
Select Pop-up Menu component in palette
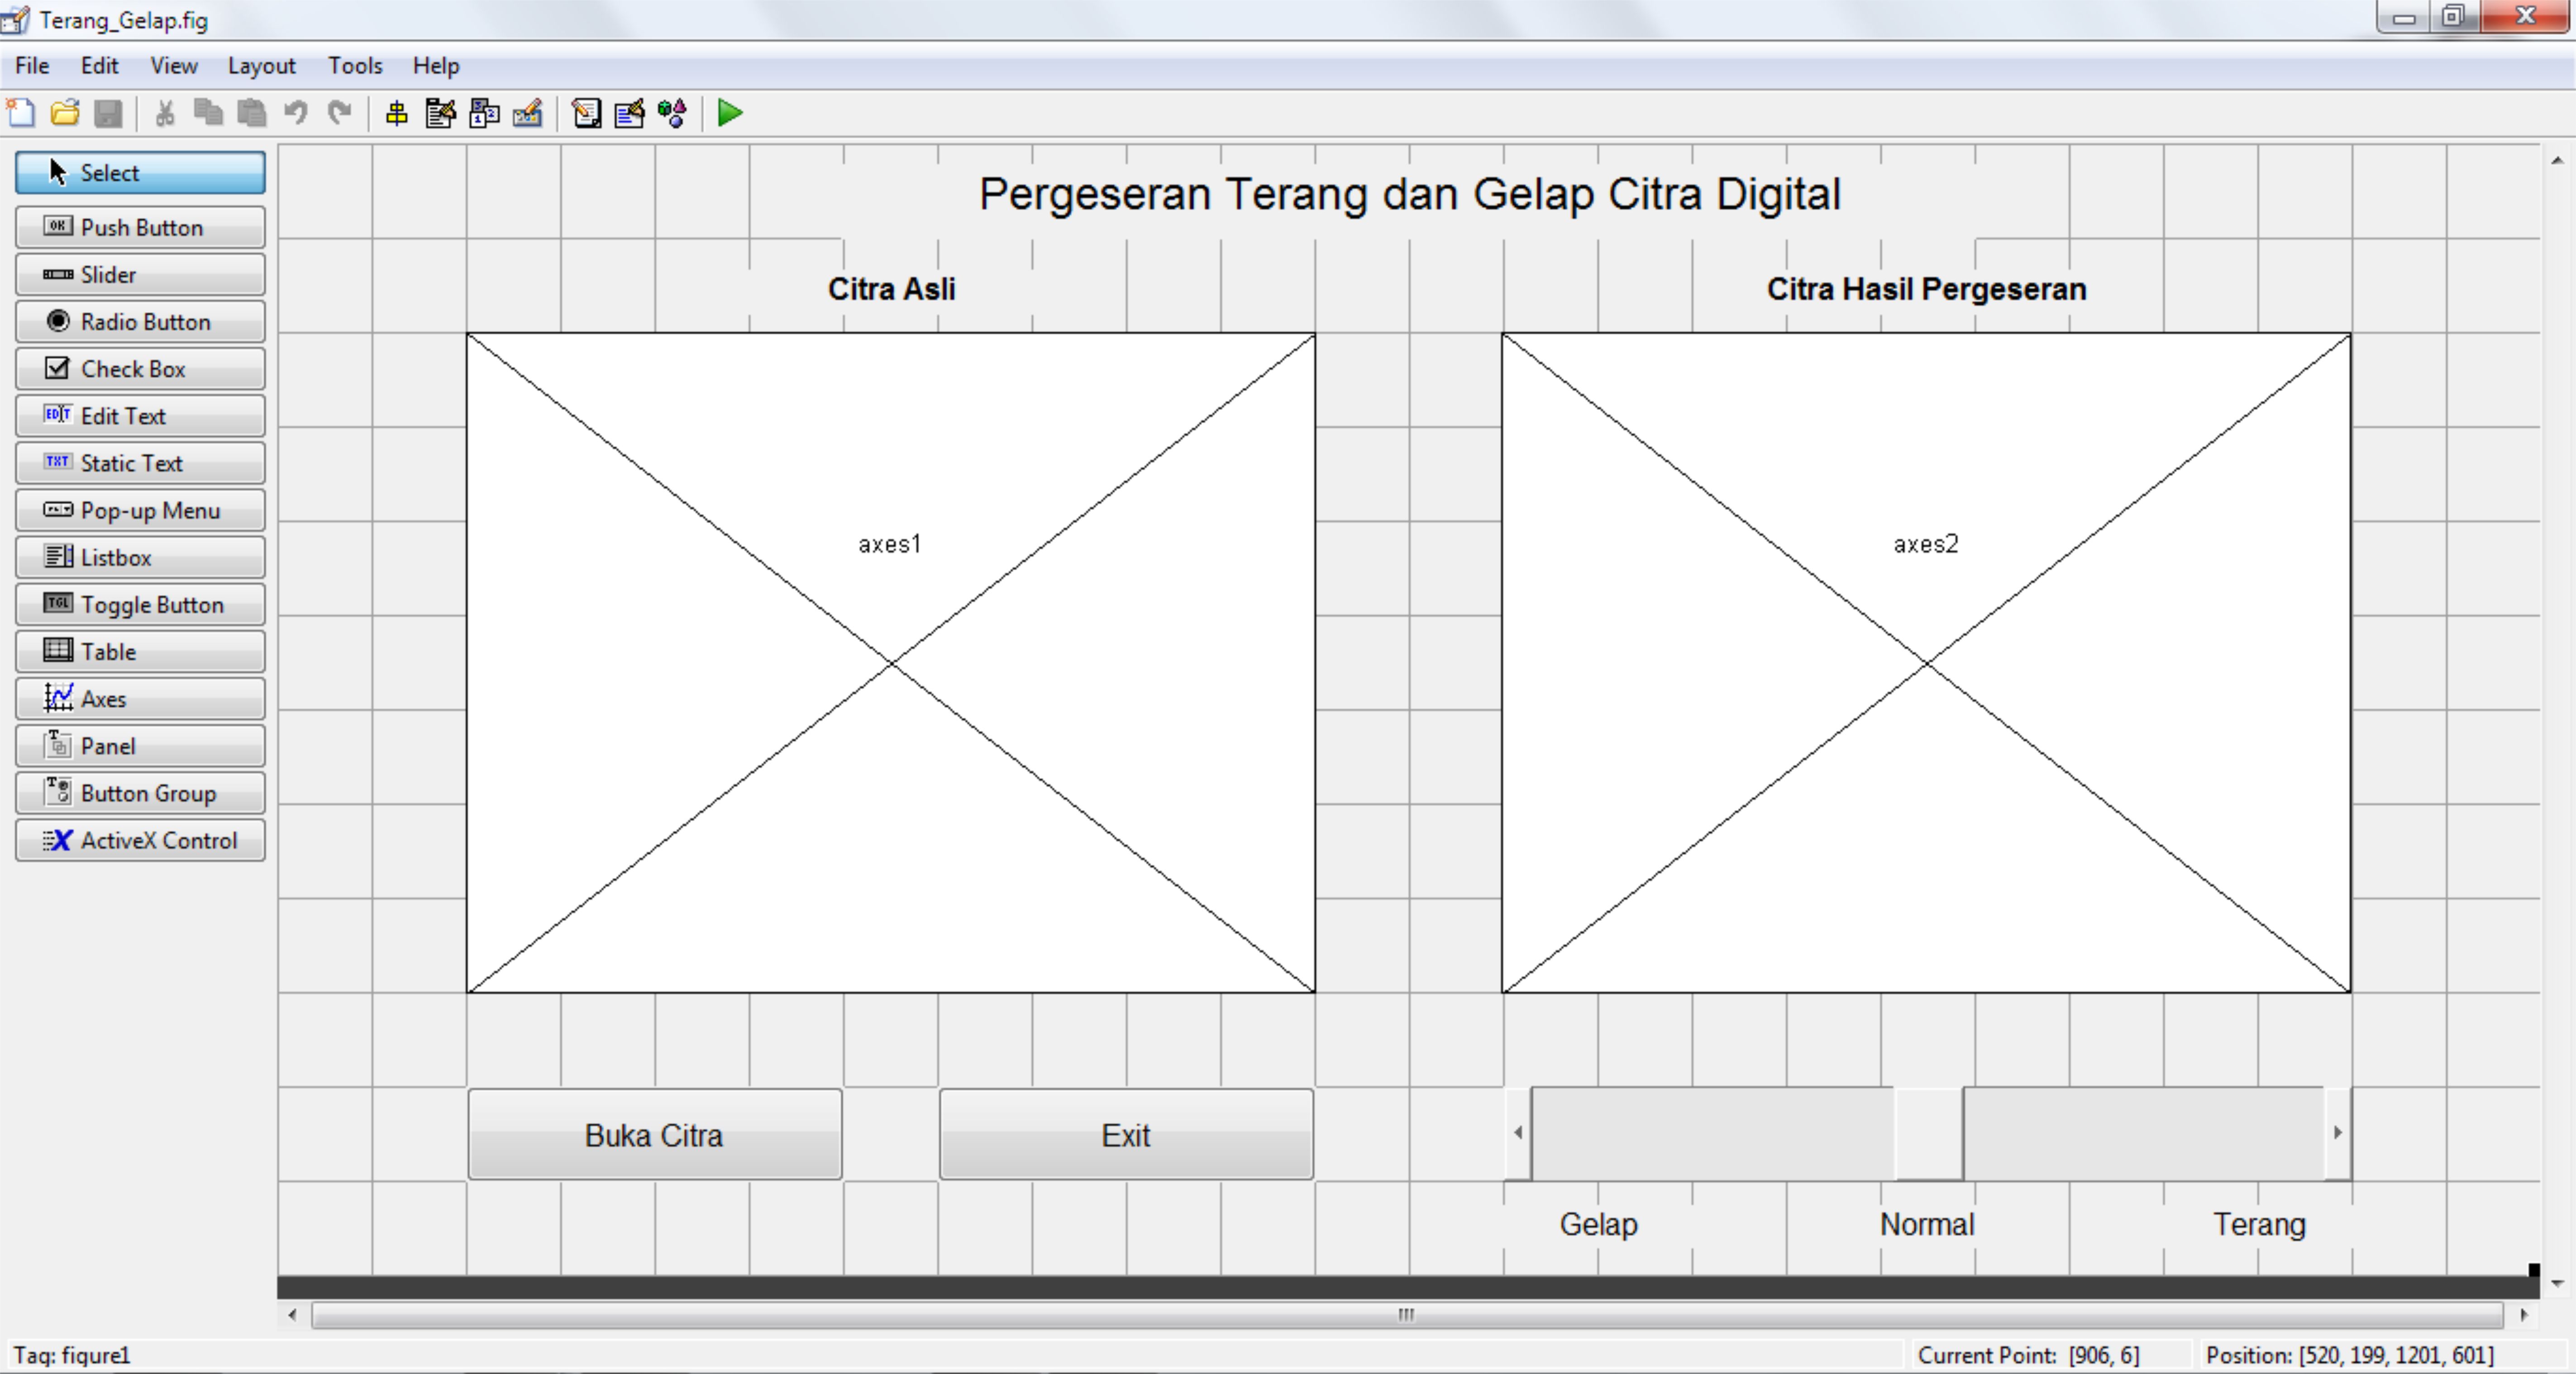(x=140, y=511)
